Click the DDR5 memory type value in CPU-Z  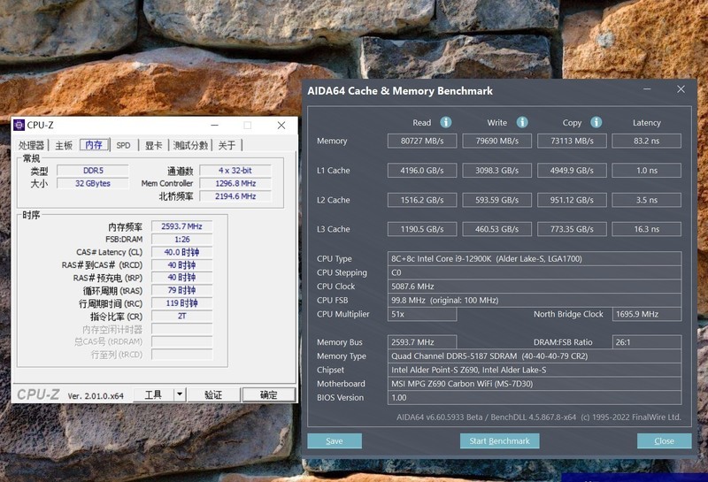click(x=93, y=171)
